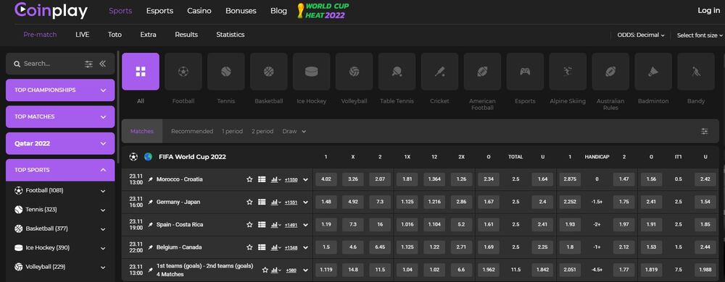Select the Tennis sport tile

click(x=226, y=72)
